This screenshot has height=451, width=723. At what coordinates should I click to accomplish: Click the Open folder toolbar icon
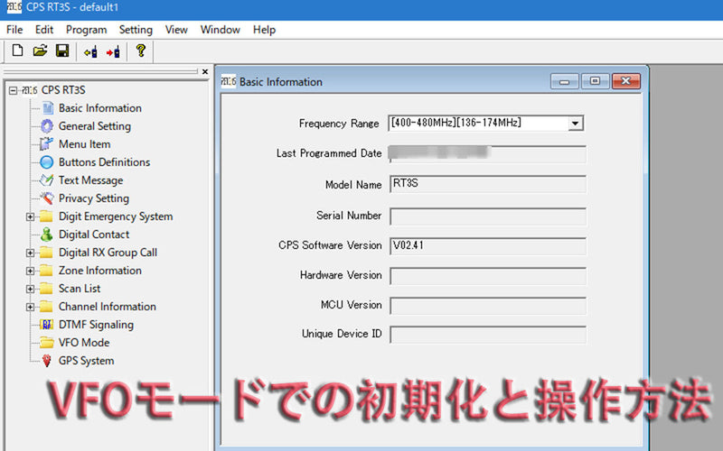coord(40,51)
